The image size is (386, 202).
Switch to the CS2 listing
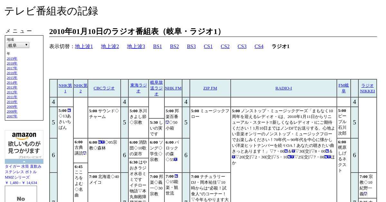225,46
